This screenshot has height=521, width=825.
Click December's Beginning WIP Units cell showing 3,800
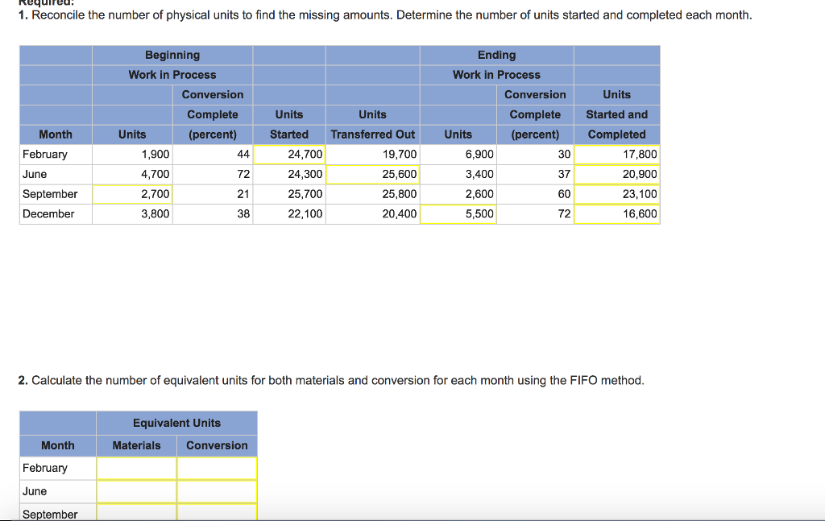[x=132, y=213]
